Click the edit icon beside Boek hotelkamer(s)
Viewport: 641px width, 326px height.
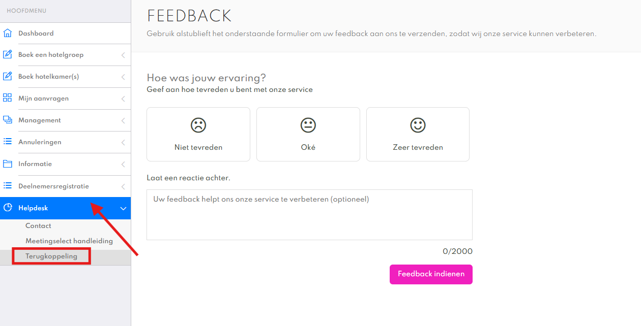tap(7, 77)
